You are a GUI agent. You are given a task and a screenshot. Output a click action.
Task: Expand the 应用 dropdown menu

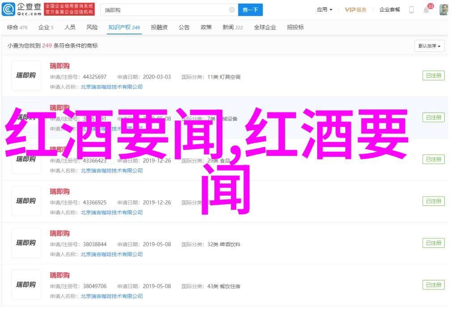[x=324, y=10]
